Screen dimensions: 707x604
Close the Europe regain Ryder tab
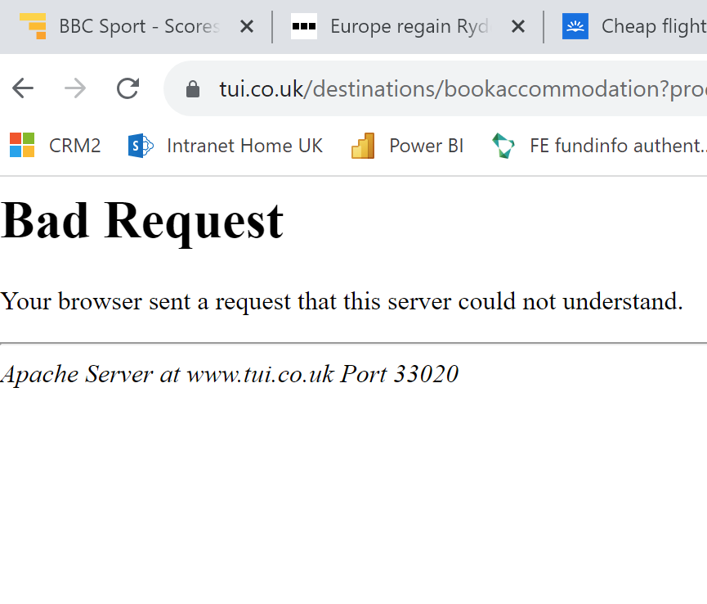[x=518, y=27]
